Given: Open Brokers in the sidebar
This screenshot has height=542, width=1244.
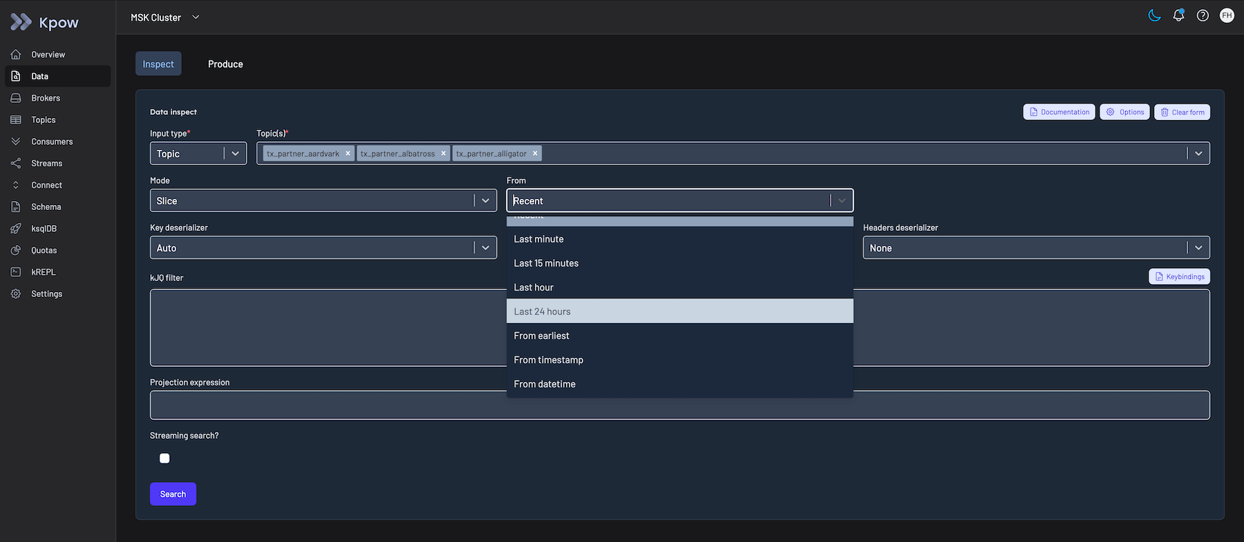Looking at the screenshot, I should (46, 98).
